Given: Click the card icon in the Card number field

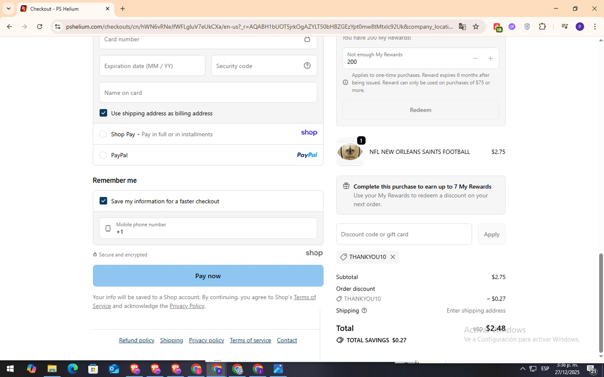Looking at the screenshot, I should tap(307, 39).
